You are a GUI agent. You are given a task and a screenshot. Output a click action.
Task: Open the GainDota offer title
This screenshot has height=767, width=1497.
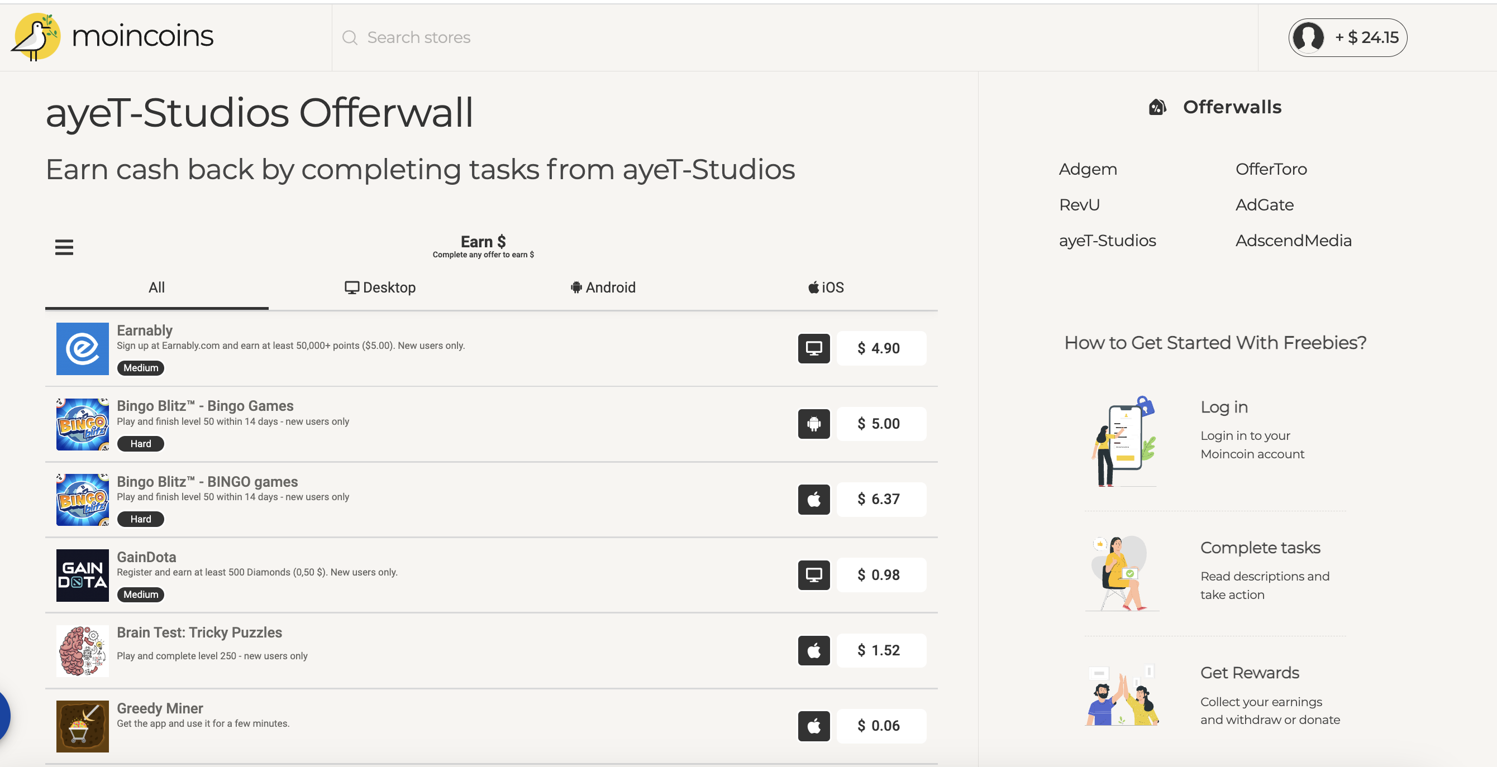146,557
